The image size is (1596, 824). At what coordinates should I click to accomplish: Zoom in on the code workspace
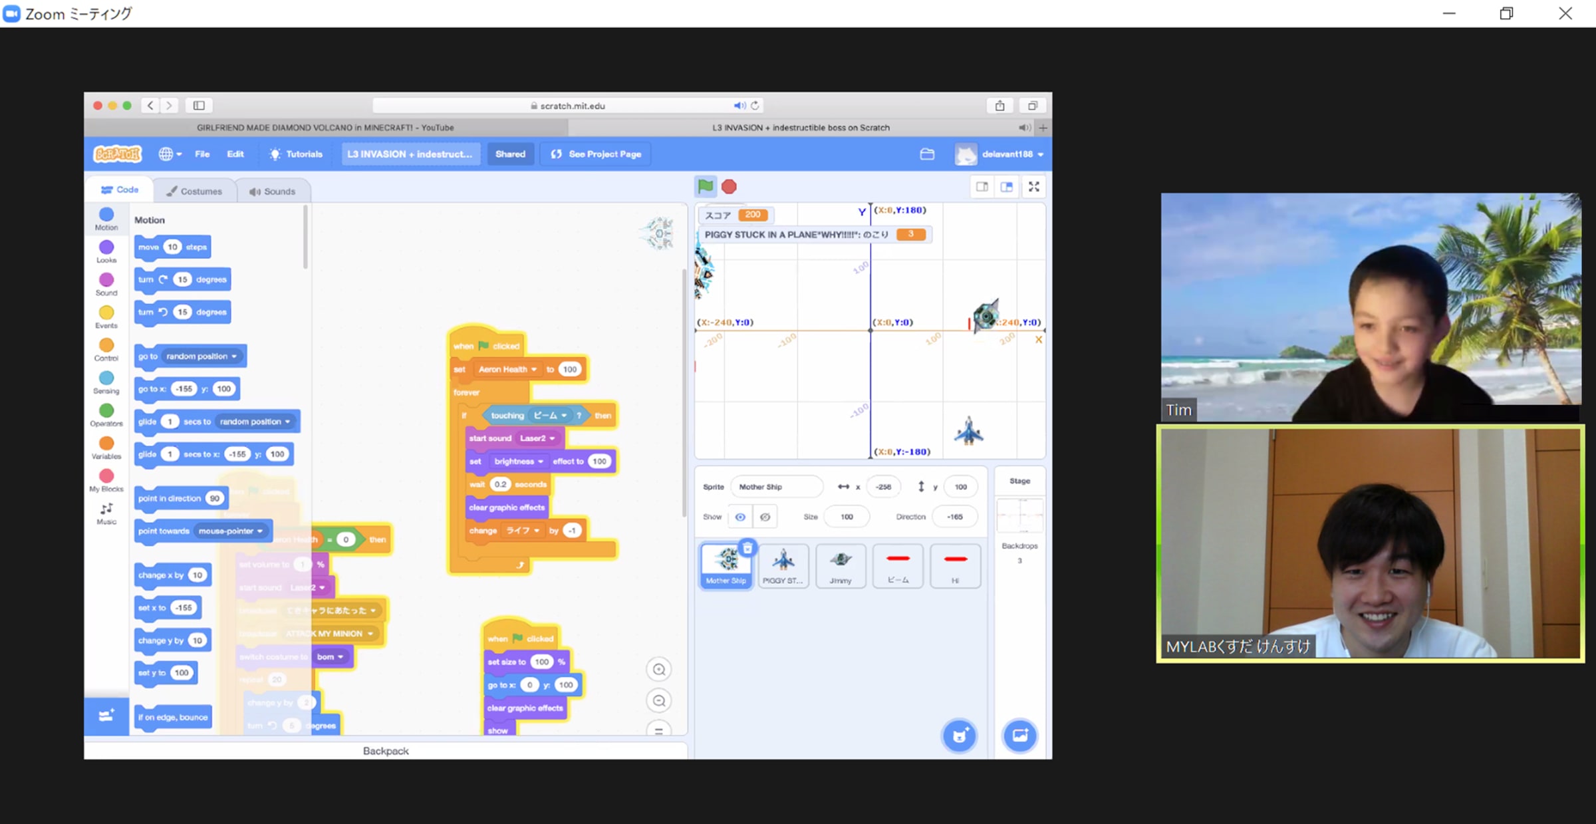click(x=658, y=670)
